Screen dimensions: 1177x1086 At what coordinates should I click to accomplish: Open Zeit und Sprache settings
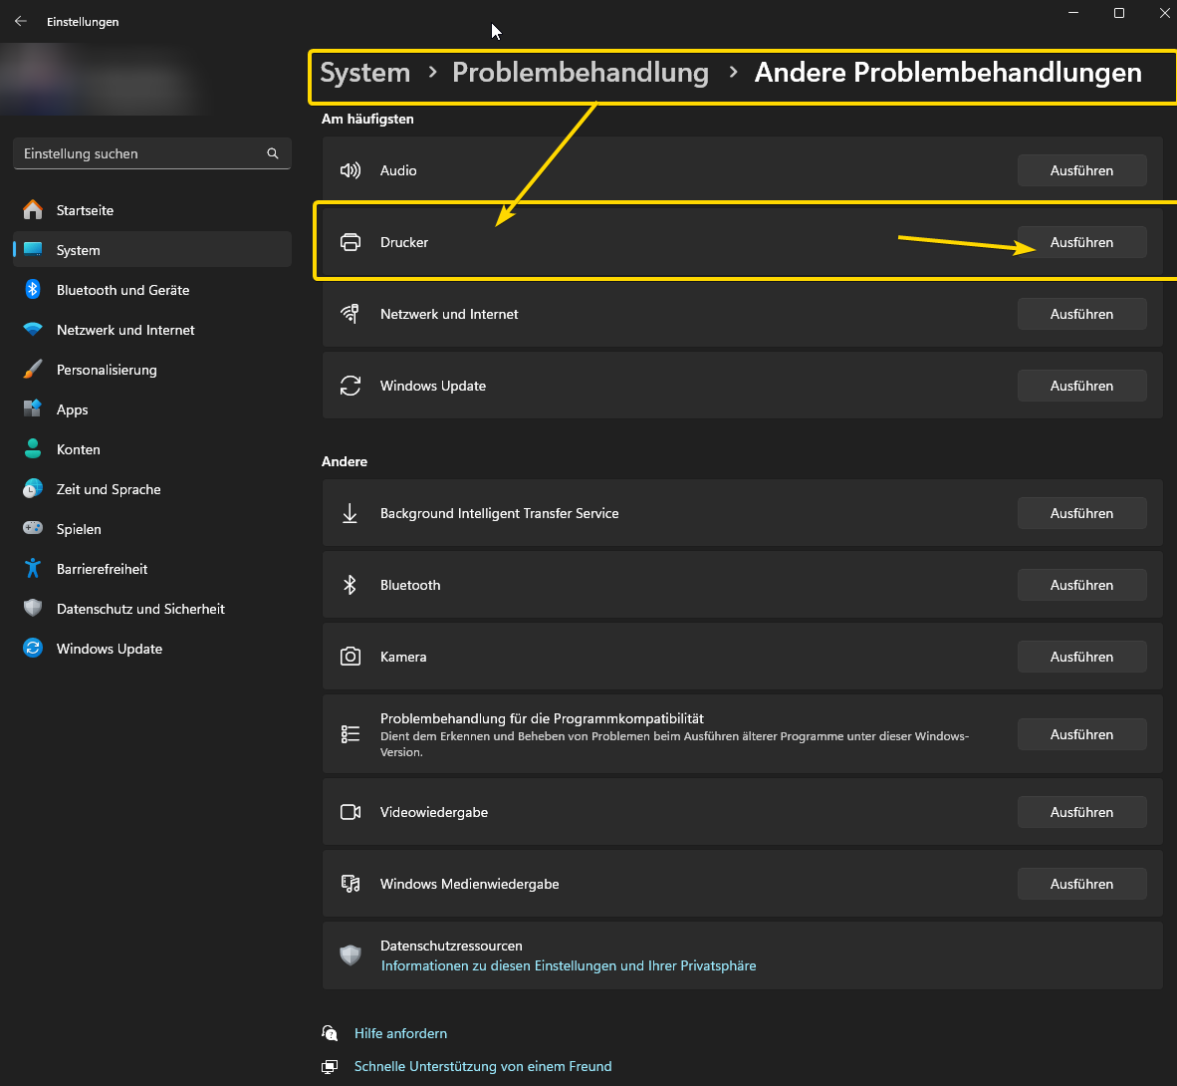(109, 489)
